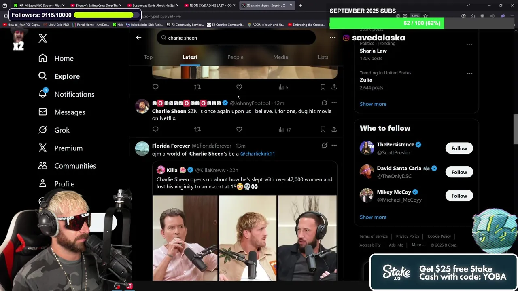This screenshot has height=291, width=518.
Task: Reply to JohnnyFootbol's post
Action: pyautogui.click(x=155, y=129)
